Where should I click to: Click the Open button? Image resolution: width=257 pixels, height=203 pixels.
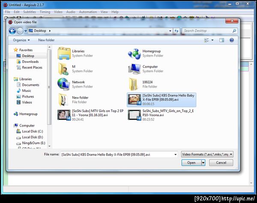click(191, 162)
